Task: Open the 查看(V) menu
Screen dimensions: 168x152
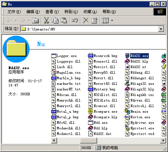Action: pyautogui.click(x=52, y=12)
